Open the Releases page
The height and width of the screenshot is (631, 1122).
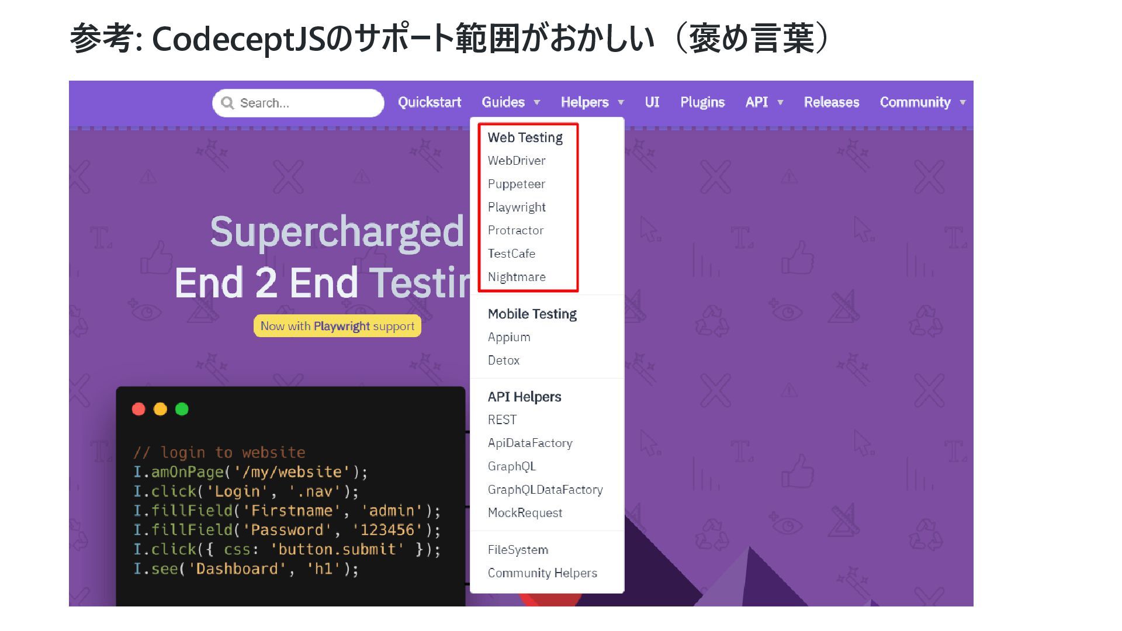tap(832, 102)
